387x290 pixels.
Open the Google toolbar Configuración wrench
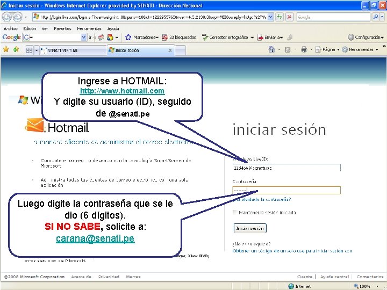pos(350,37)
